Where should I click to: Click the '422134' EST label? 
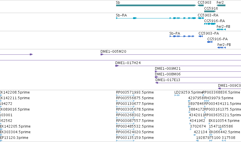tap(201, 132)
